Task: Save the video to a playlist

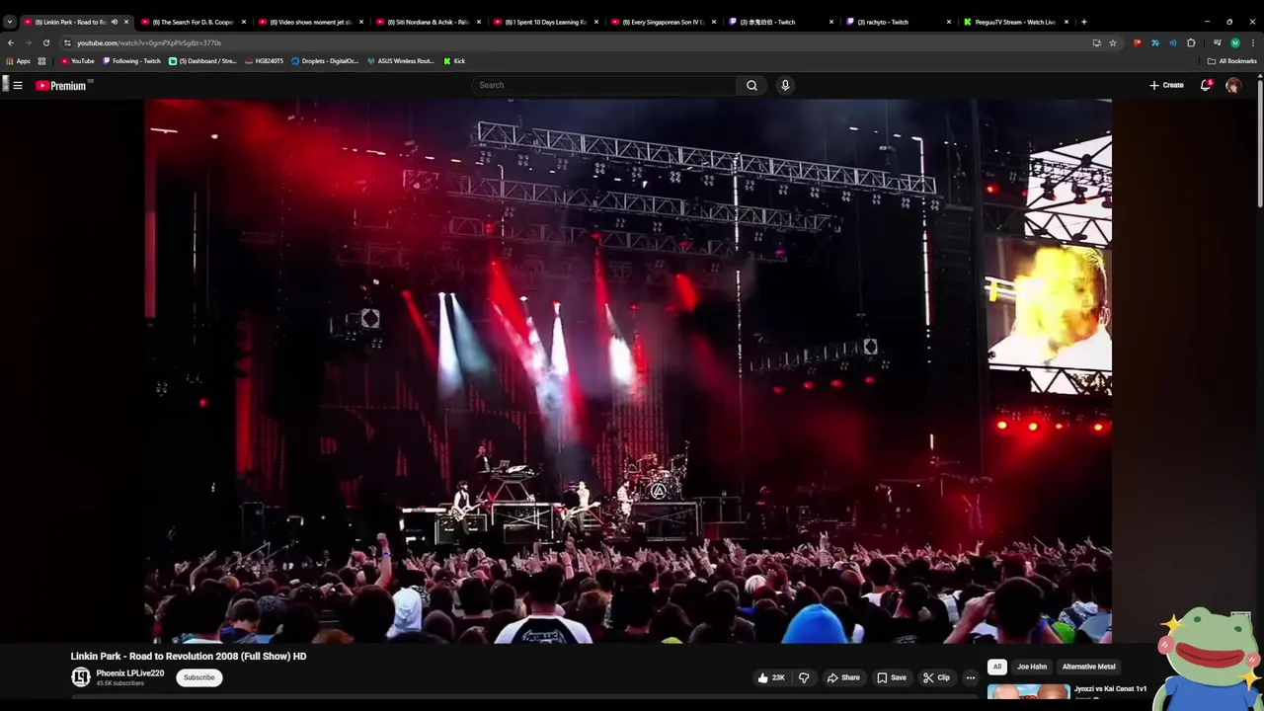Action: coord(892,677)
